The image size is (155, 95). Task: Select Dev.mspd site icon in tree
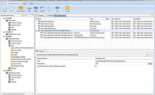(7, 20)
